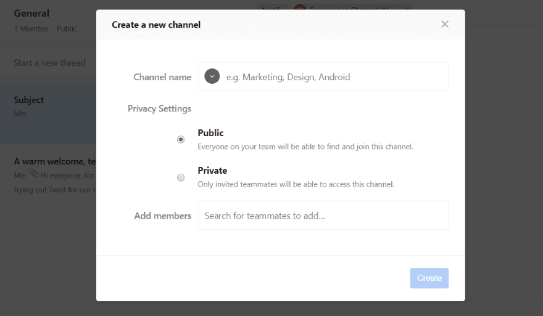Viewport: 543px width, 316px height.
Task: Click the Add members label
Action: point(162,216)
